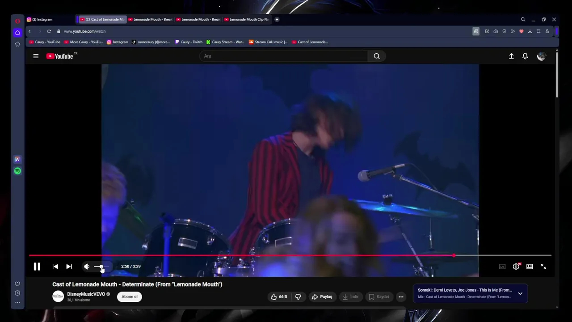Open the Opera menu logo
Image resolution: width=572 pixels, height=322 pixels.
pos(17,21)
